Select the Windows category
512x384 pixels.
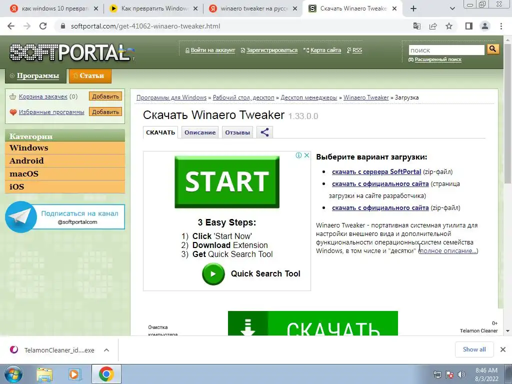(x=65, y=148)
